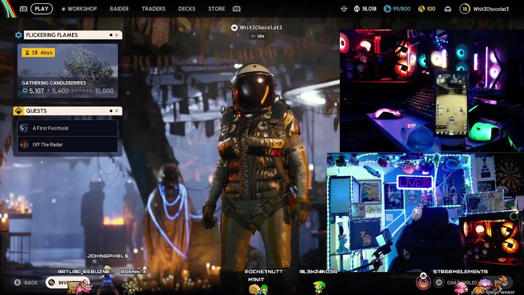
Task: Switch to the RAIDER tab
Action: 119,9
